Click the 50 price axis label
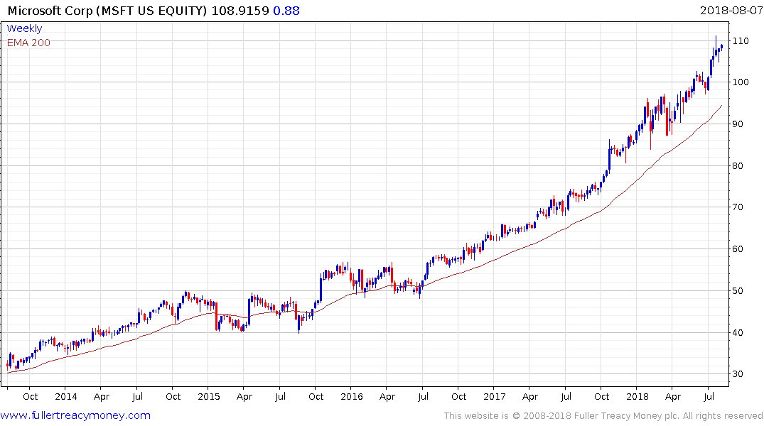Screen dimensions: 764x426 [738, 291]
